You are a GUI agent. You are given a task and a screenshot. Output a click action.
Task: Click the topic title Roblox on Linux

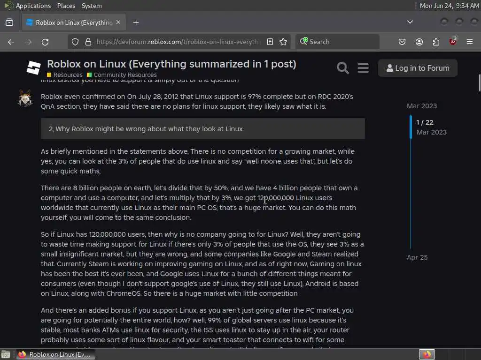point(171,64)
